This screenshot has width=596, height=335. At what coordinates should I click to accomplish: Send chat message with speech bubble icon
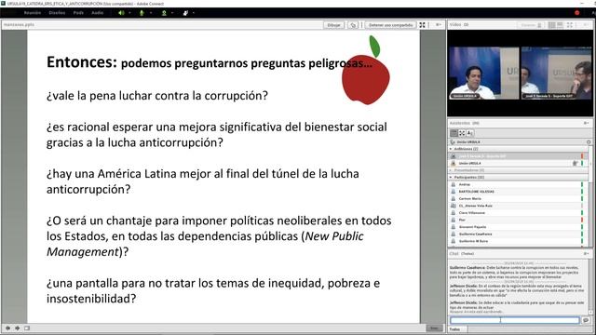(x=586, y=320)
